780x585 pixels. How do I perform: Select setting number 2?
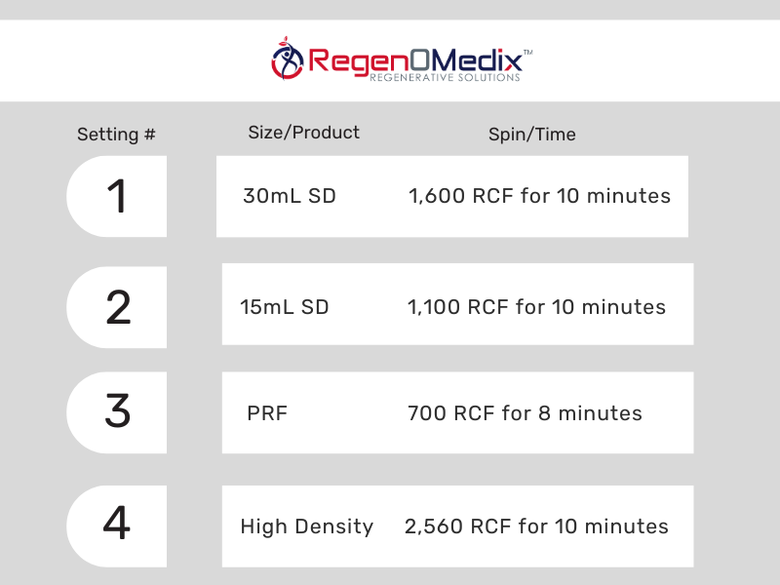(117, 308)
